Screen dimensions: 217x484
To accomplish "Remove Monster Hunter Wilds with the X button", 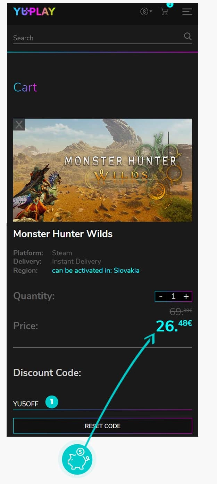I will click(19, 124).
